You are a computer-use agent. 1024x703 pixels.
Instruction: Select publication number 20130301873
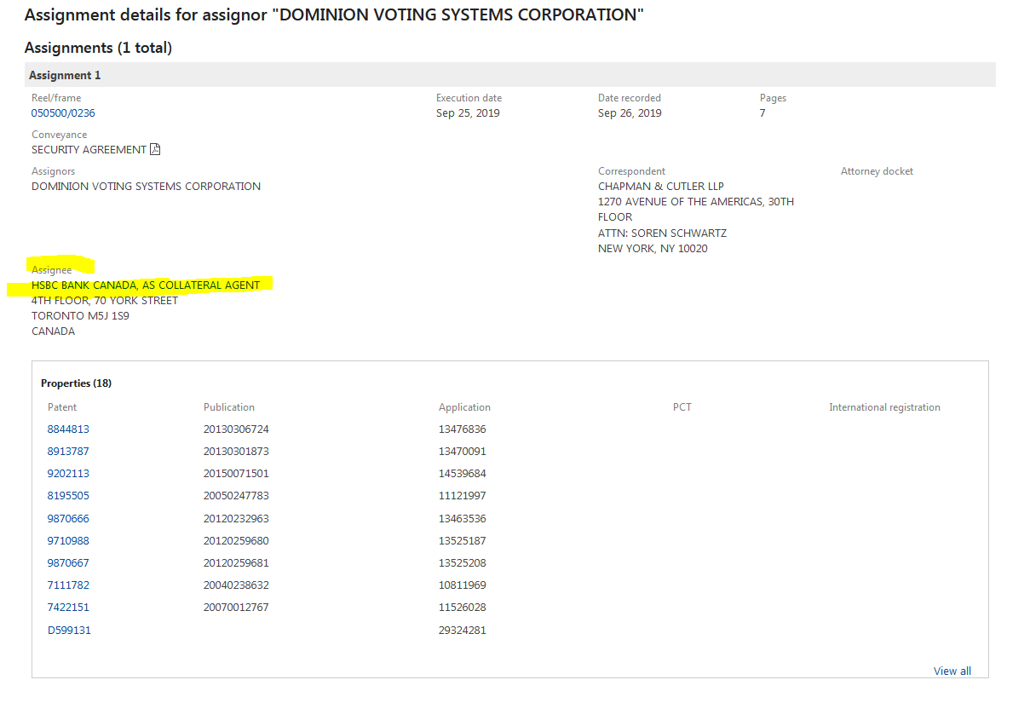coord(236,452)
